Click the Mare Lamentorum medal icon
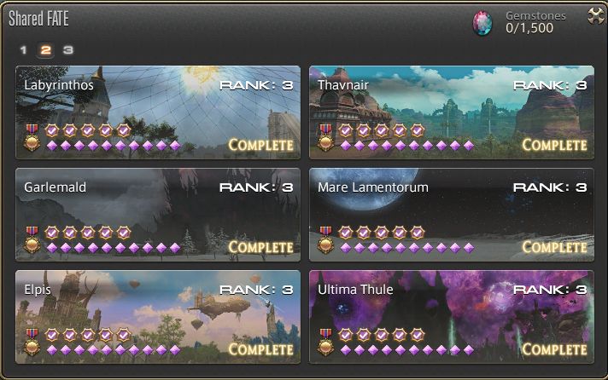 coord(325,239)
